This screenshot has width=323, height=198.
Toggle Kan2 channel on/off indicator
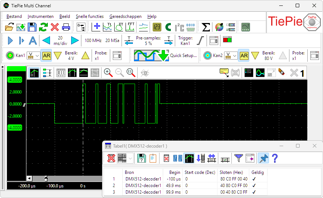click(207, 56)
